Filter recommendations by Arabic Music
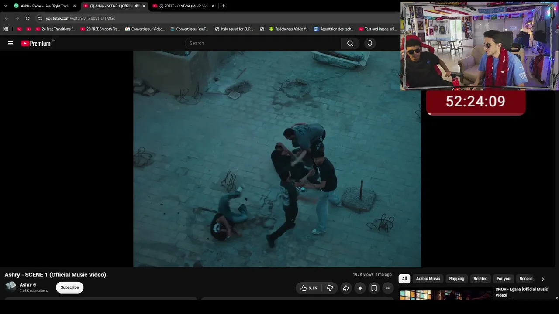 tap(428, 279)
